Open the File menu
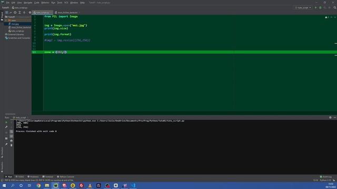Viewport: 337px width, 189px height. 7,3
